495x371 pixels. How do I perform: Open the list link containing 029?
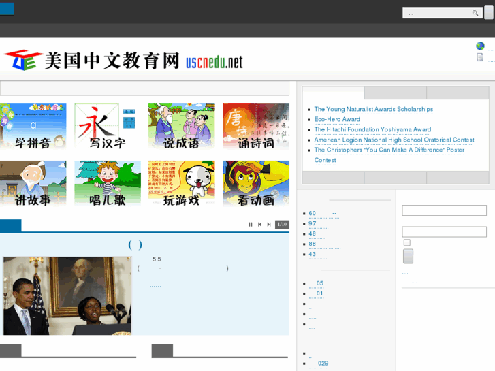click(319, 364)
